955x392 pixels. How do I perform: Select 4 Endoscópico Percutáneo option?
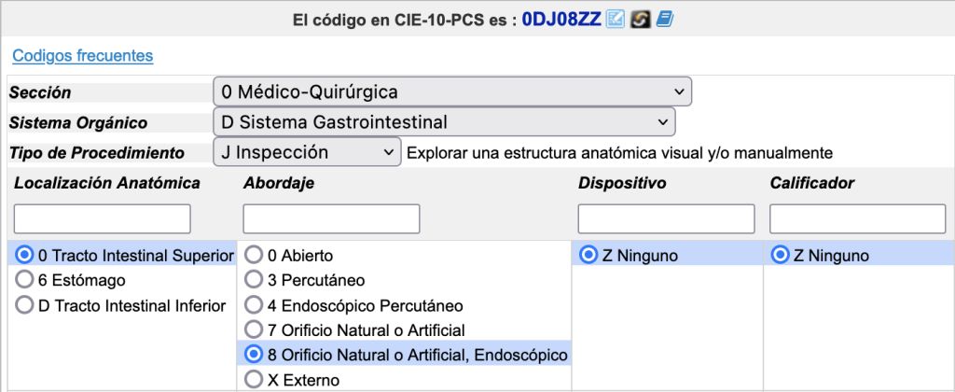click(253, 305)
